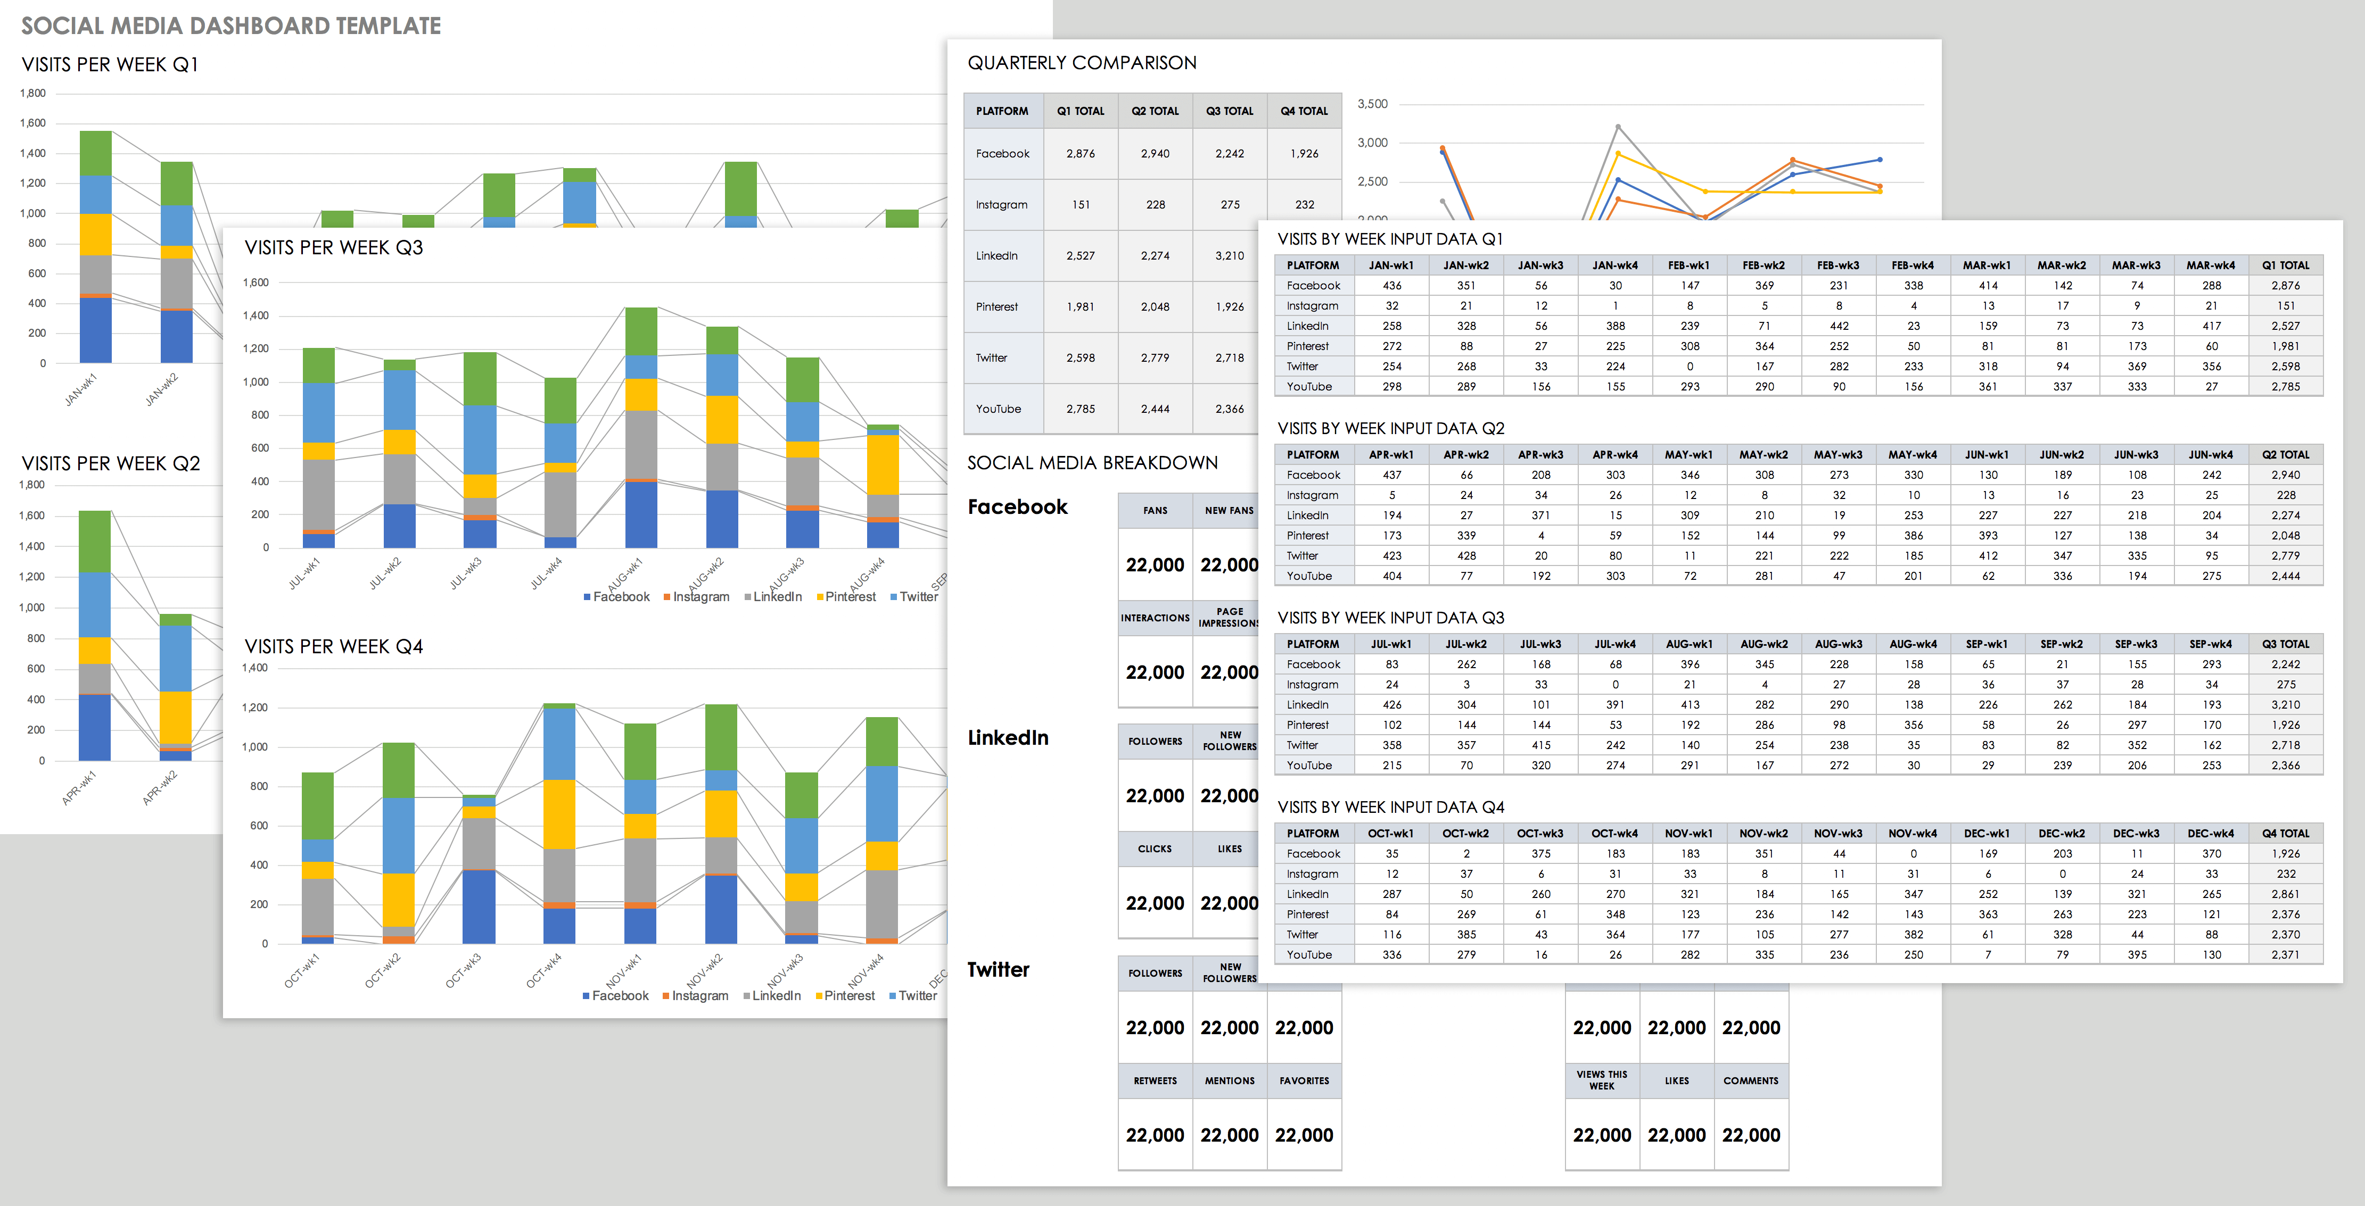The width and height of the screenshot is (2365, 1206).
Task: Click 'Q2 TOTAL' header in Quarterly Comparison table
Action: [x=1155, y=111]
